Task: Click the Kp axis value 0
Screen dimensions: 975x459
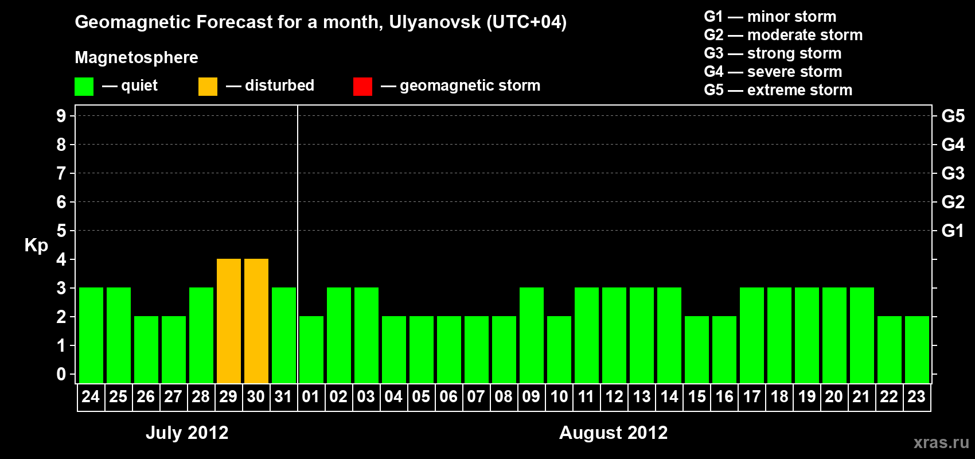Action: point(61,374)
